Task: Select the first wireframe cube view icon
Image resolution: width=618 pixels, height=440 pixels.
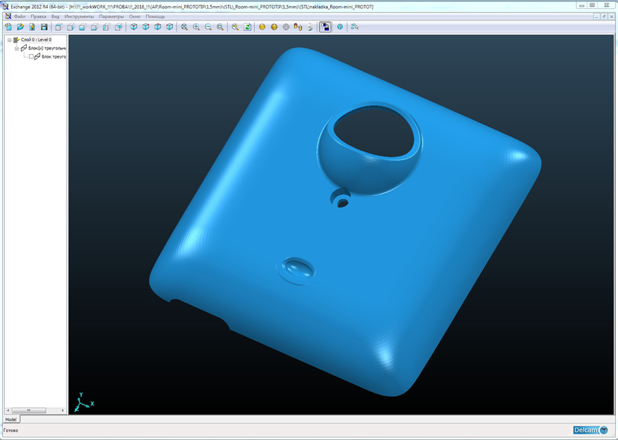Action: (x=59, y=27)
